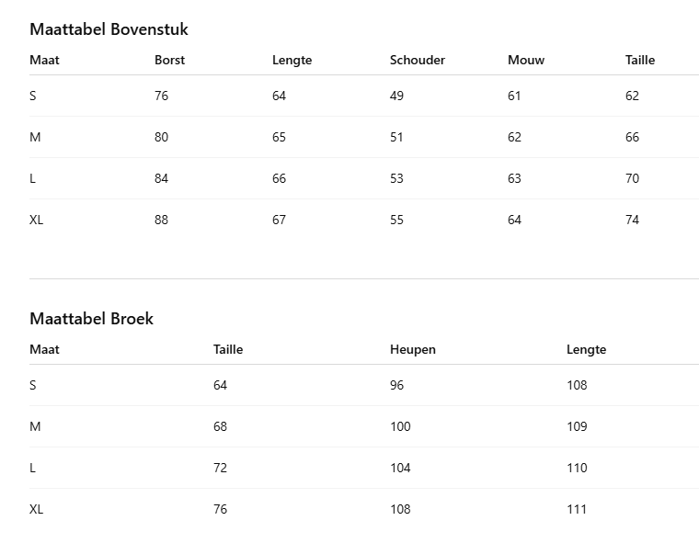Click Schouder value 51 for size M

[396, 137]
